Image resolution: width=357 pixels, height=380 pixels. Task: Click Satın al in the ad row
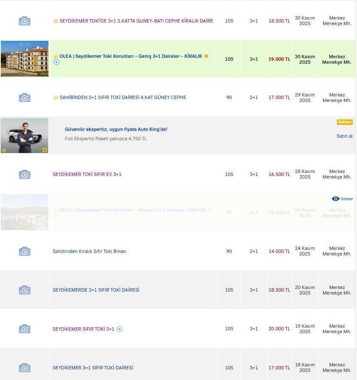coord(344,136)
